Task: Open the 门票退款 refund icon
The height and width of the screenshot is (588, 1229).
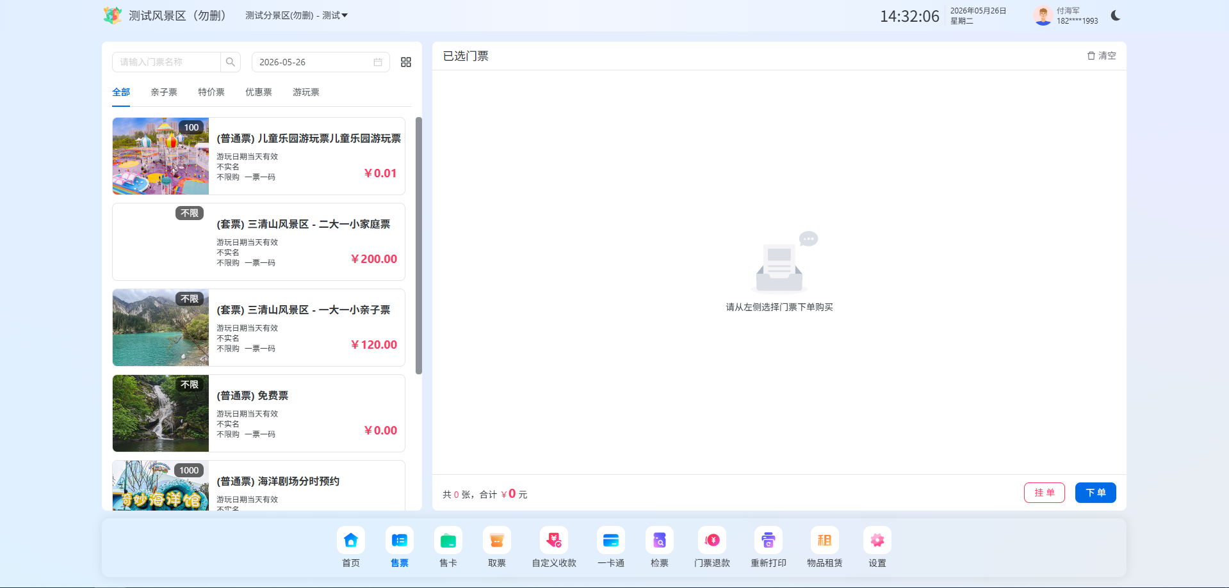Action: coord(712,541)
